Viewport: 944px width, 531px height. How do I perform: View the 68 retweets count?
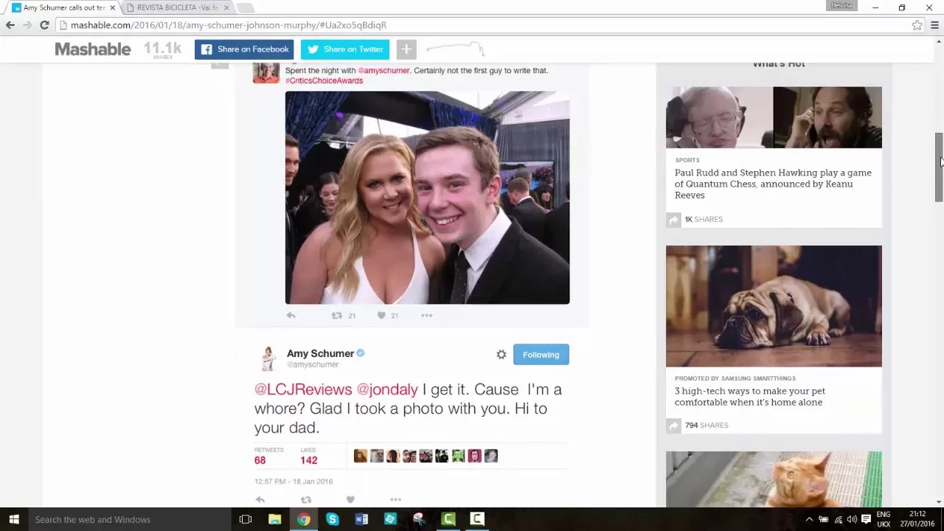point(260,460)
